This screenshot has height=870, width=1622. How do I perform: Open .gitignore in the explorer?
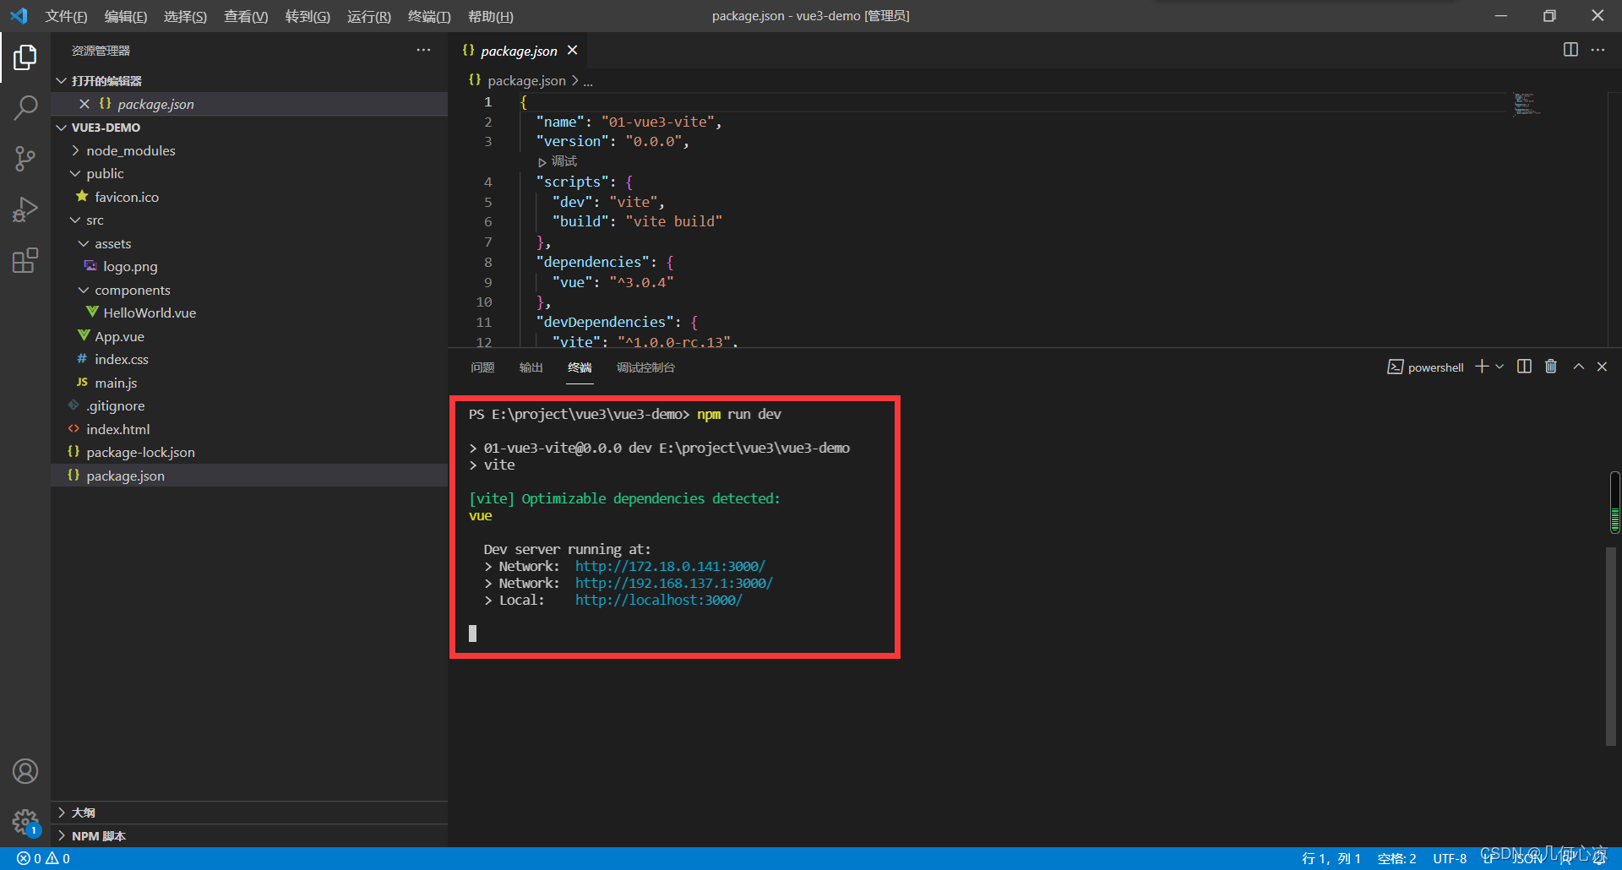(249, 405)
